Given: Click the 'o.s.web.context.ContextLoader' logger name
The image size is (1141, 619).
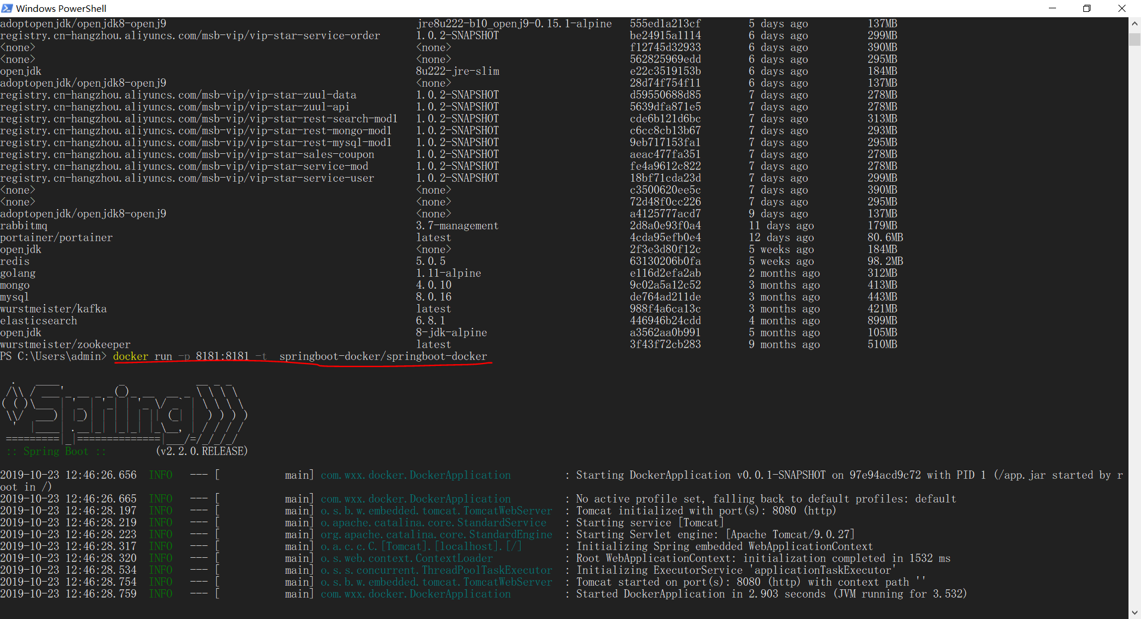Looking at the screenshot, I should click(407, 558).
